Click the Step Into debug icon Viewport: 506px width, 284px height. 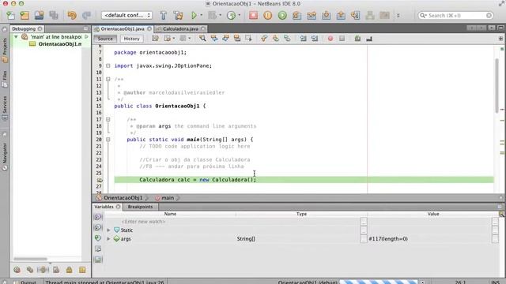tap(327, 15)
